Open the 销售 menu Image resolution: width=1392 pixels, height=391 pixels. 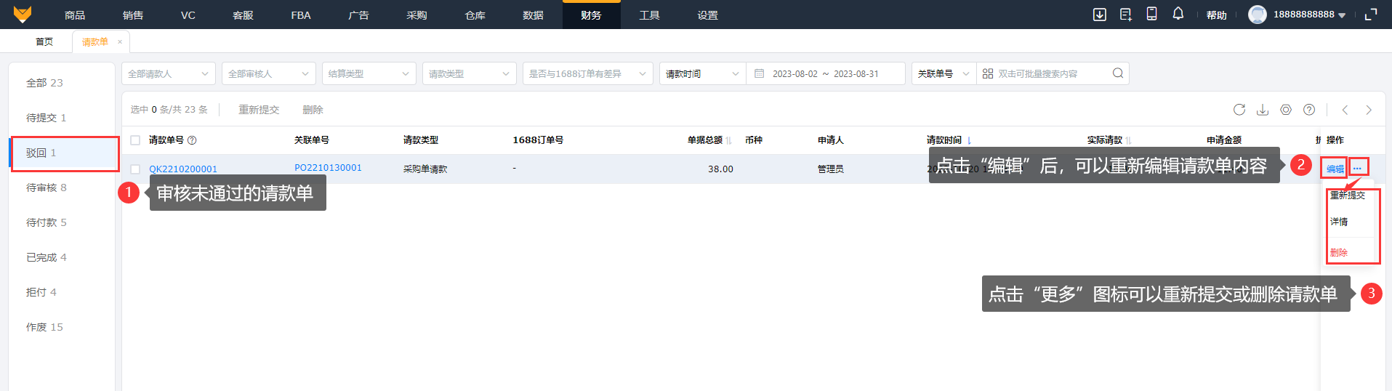(x=133, y=15)
